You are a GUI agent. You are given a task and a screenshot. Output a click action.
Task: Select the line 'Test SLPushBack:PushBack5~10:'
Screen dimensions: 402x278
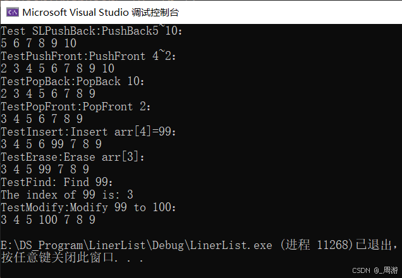point(91,31)
